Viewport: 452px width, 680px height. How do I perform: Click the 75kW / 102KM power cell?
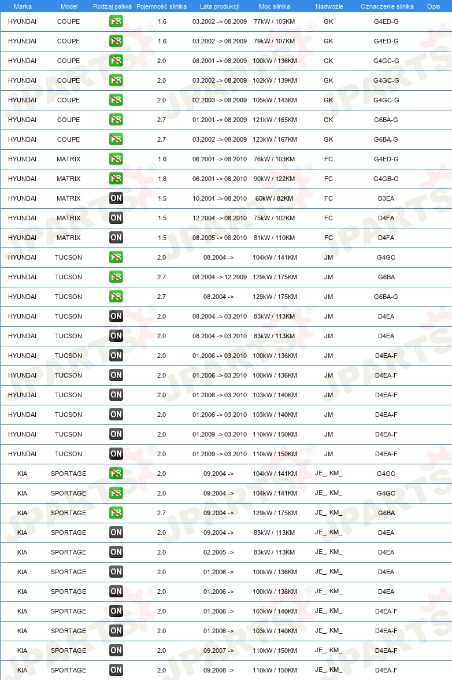click(x=275, y=217)
